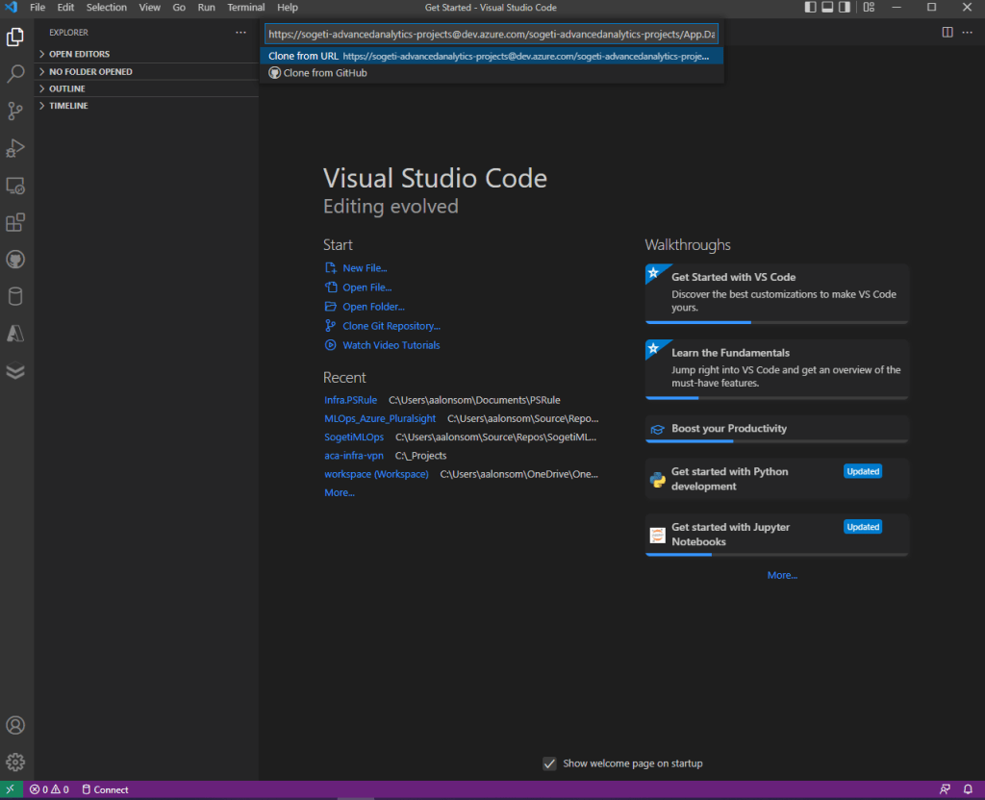Open the Remote Explorer icon
Image resolution: width=985 pixels, height=800 pixels.
point(15,186)
